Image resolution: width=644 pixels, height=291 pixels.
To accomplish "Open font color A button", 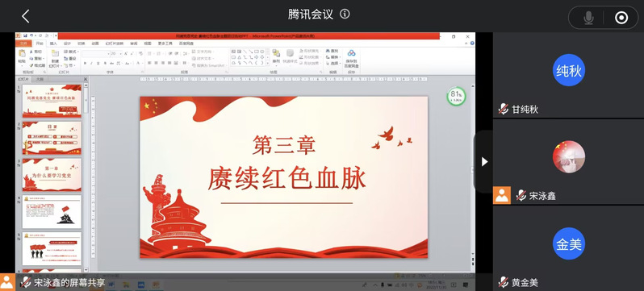I will coord(138,63).
